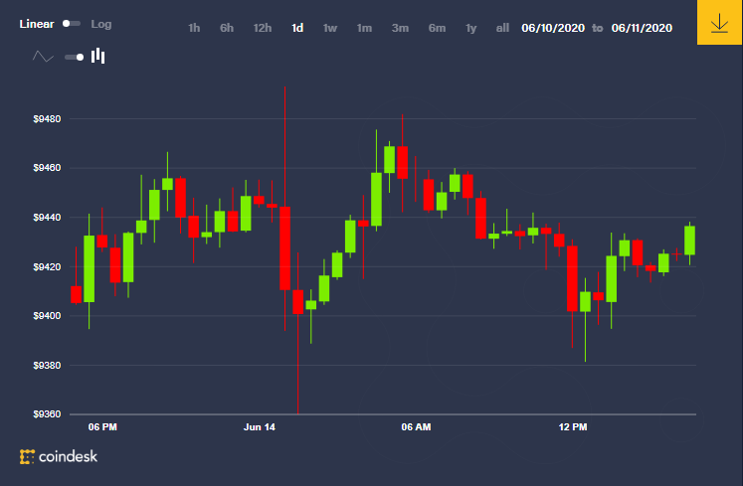The height and width of the screenshot is (486, 743).
Task: Click the $9460 price axis label
Action: (47, 168)
